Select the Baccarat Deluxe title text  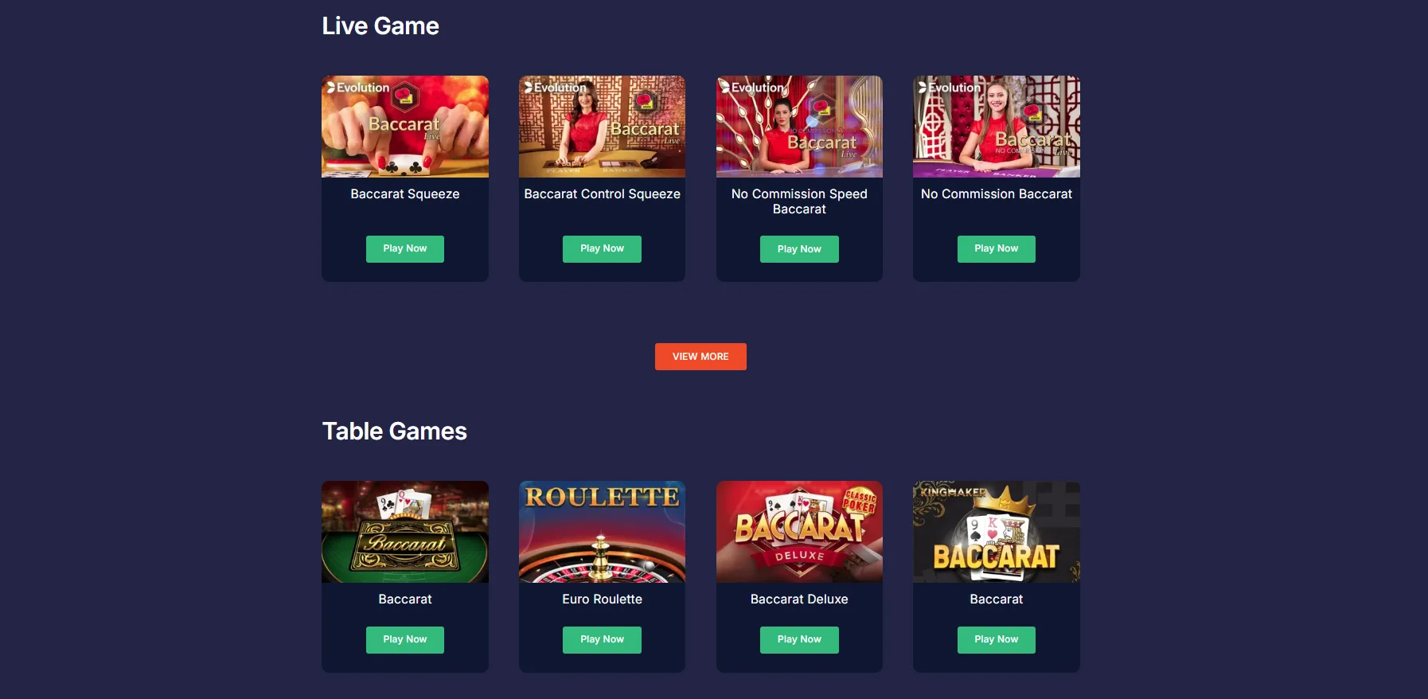799,599
